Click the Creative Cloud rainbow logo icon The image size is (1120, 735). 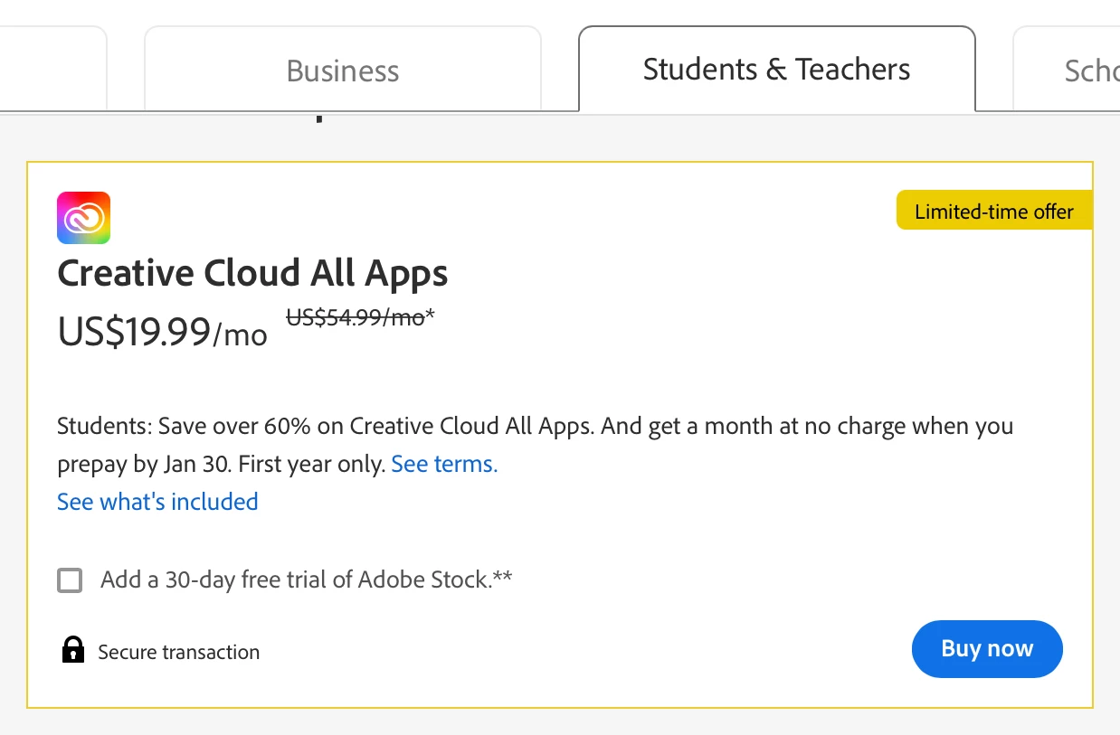click(83, 218)
